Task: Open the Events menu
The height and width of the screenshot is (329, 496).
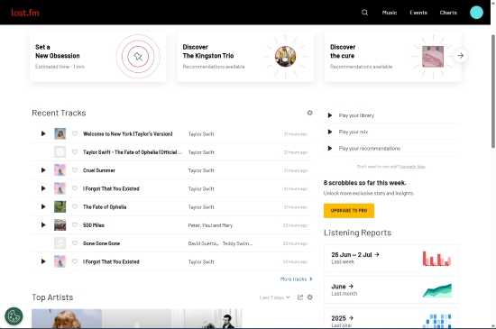Action: tap(418, 13)
